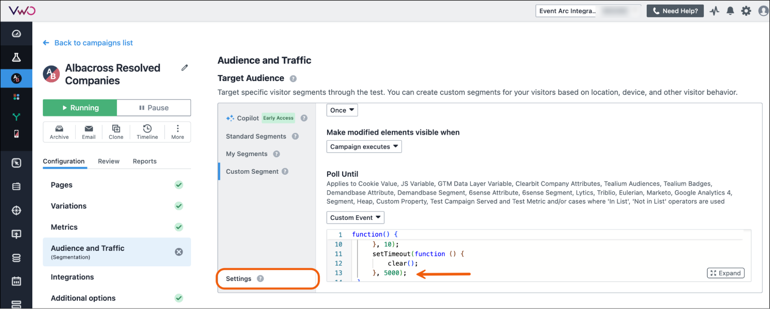The height and width of the screenshot is (309, 770).
Task: Select Copilot in the segment list
Action: [x=248, y=118]
